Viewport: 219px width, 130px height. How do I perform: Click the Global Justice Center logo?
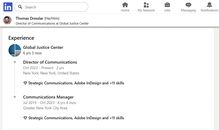click(x=15, y=50)
